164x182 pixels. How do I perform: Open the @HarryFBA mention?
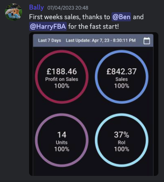(x=48, y=27)
